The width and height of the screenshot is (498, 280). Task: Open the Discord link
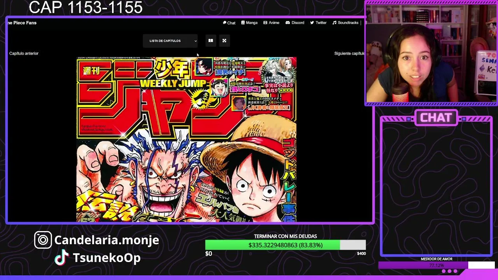pos(295,23)
